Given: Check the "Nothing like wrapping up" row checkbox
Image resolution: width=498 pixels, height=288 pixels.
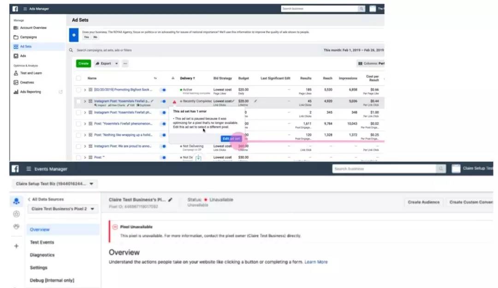Looking at the screenshot, I should [78, 135].
